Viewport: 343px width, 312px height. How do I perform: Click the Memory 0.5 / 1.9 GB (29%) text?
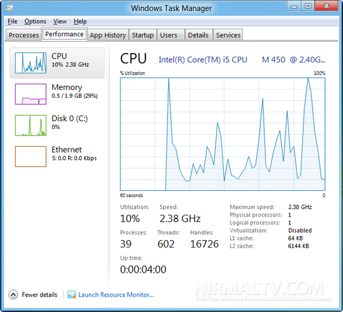click(75, 96)
